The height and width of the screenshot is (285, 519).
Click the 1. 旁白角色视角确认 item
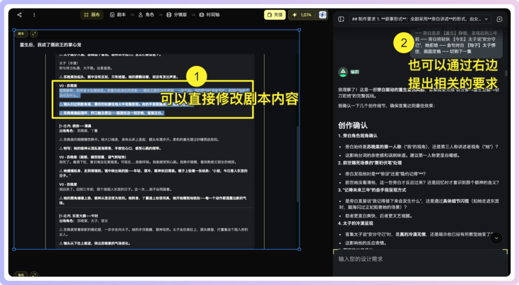coord(357,136)
